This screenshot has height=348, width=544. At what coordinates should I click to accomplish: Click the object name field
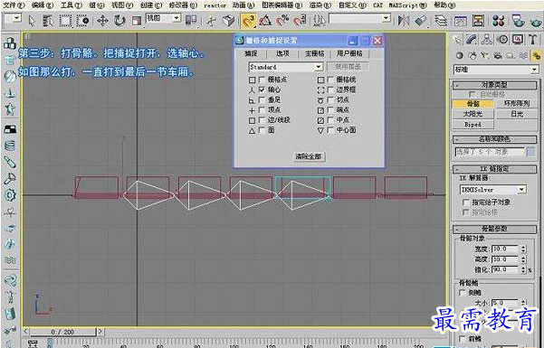click(x=490, y=152)
